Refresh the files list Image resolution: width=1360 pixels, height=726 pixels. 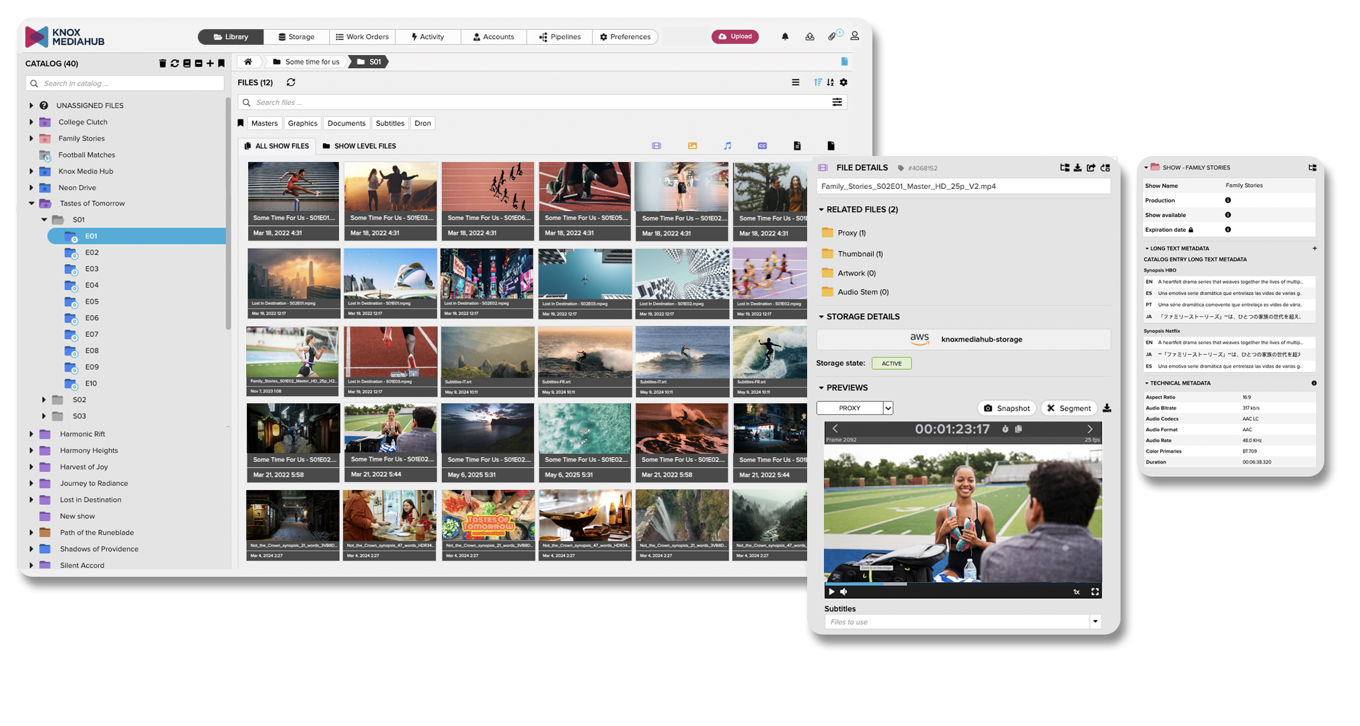click(291, 83)
